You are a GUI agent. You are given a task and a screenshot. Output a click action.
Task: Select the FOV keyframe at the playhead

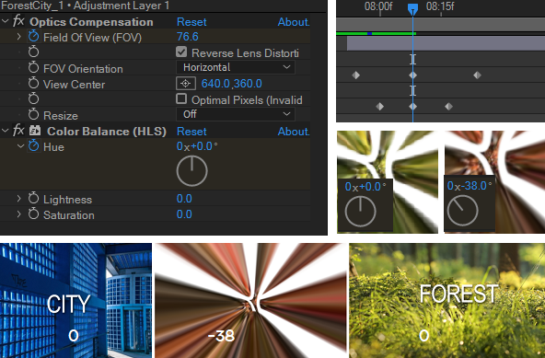(x=412, y=75)
